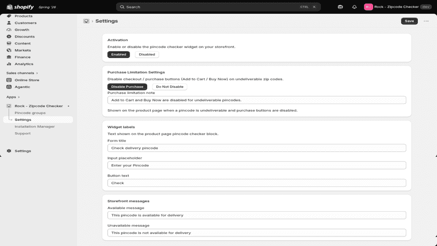This screenshot has height=246, width=437.
Task: Open the notifications bell
Action: pyautogui.click(x=354, y=7)
